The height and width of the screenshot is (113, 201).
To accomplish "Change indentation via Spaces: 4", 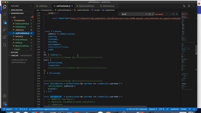I will [153, 109].
